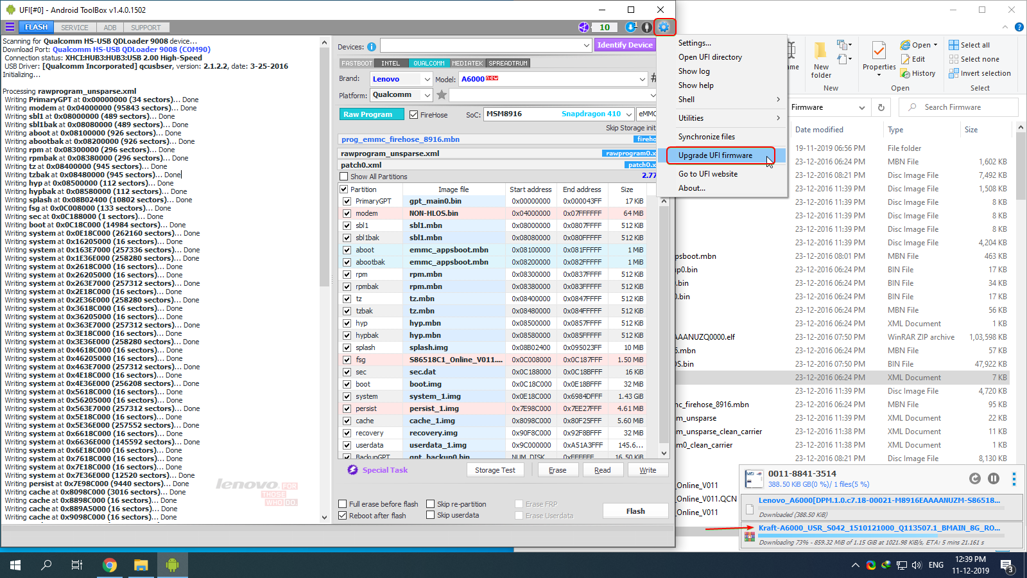
Task: Open the UFI hamburger menu icon
Action: click(10, 27)
